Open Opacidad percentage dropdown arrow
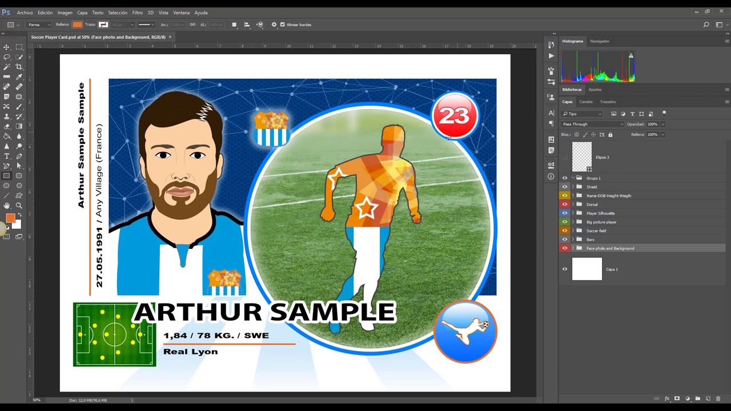This screenshot has width=731, height=411. [662, 124]
